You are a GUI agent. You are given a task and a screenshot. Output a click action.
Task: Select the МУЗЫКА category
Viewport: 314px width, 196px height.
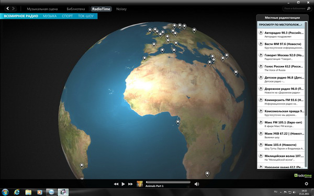click(x=50, y=16)
